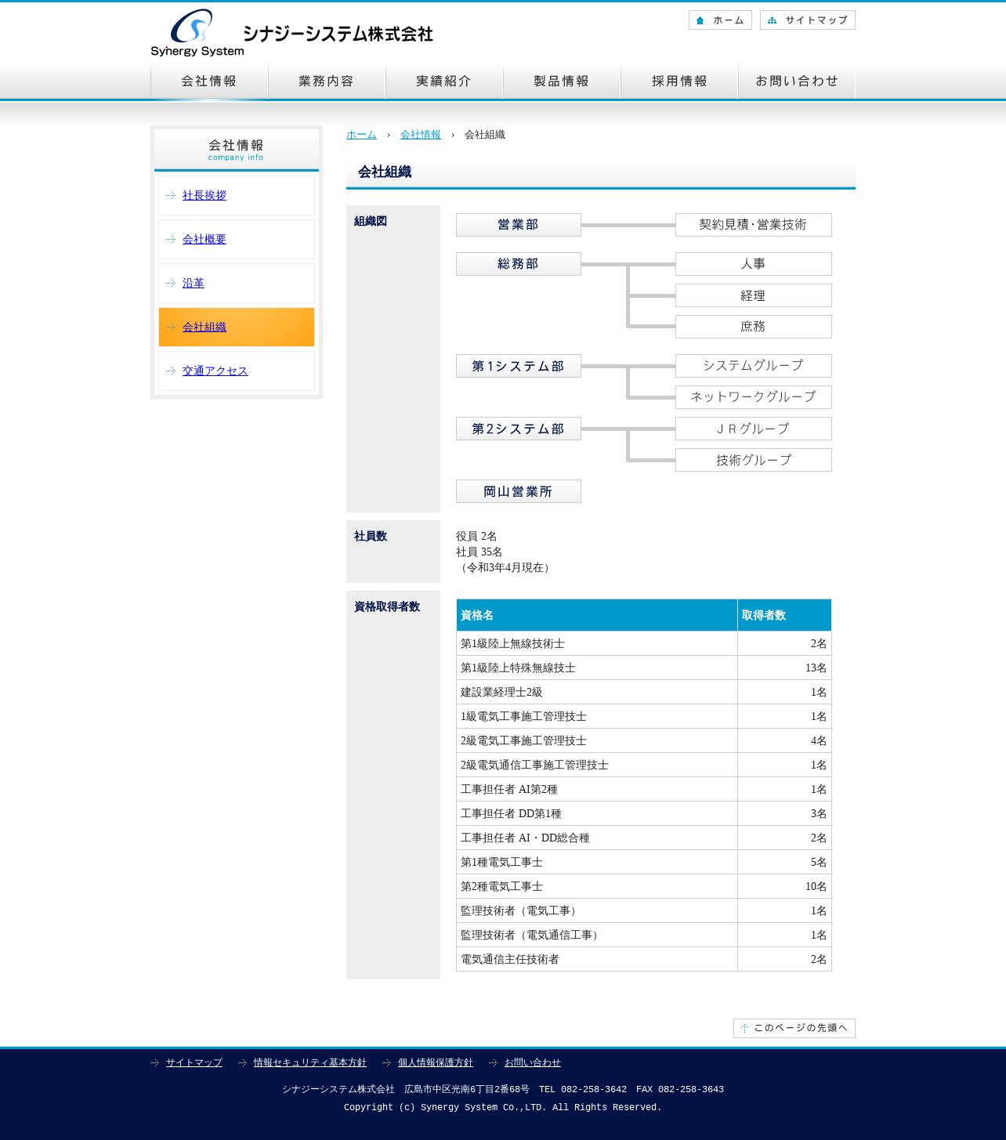1006x1140 pixels.
Task: Click the 岡山営業所 org chart box
Action: click(x=519, y=491)
